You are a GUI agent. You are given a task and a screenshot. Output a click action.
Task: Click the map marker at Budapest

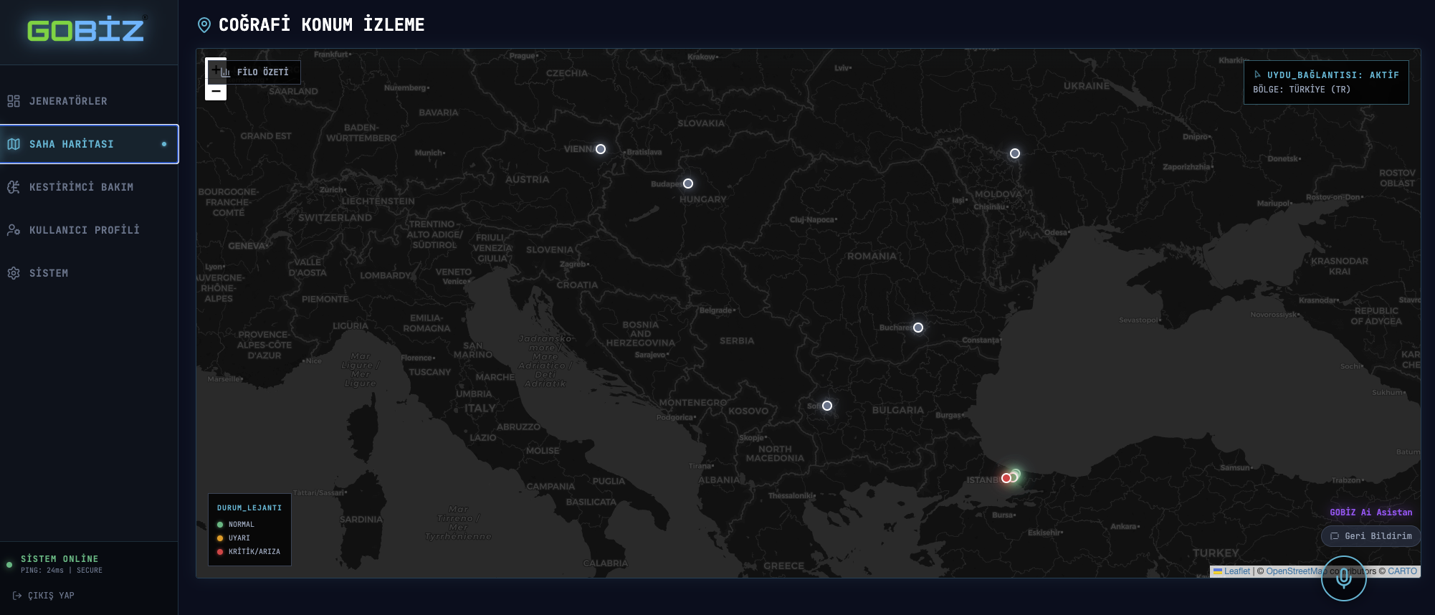click(x=688, y=183)
